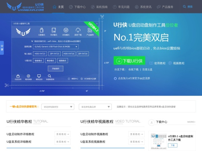202x151 pixels.
Task: Click 产品服务 grid icon in tool preview
Action: [90, 32]
